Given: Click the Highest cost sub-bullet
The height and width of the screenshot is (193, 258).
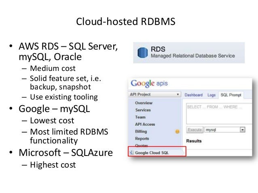Looking at the screenshot, I should (x=53, y=165).
